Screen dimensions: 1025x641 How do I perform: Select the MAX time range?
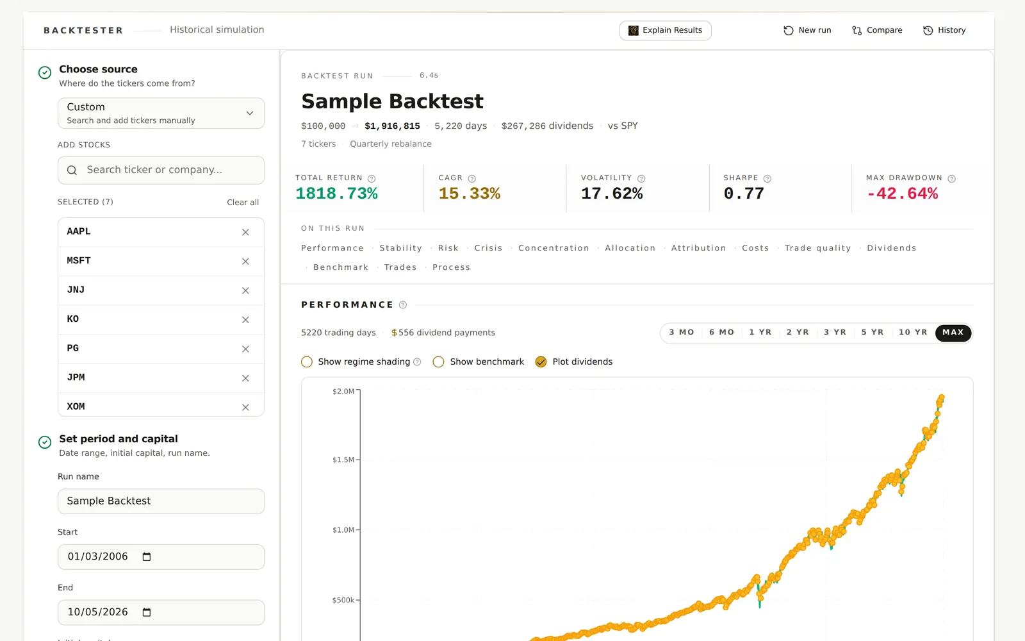(x=953, y=332)
